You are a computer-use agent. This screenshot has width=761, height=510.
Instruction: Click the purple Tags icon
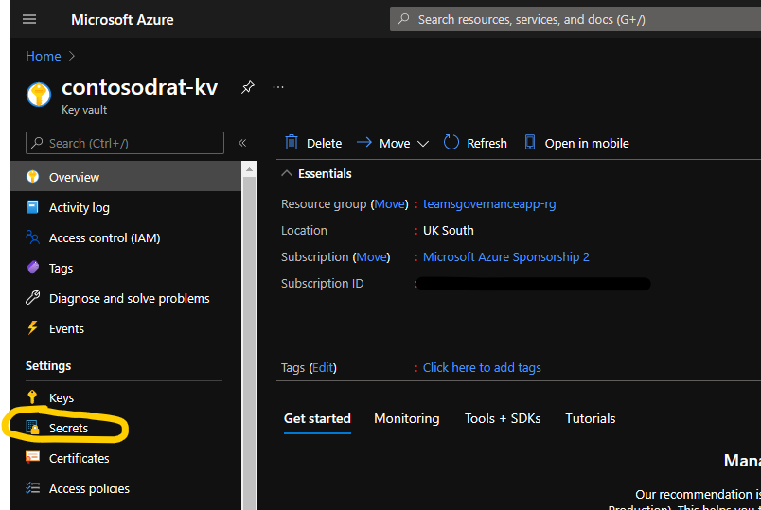[32, 268]
